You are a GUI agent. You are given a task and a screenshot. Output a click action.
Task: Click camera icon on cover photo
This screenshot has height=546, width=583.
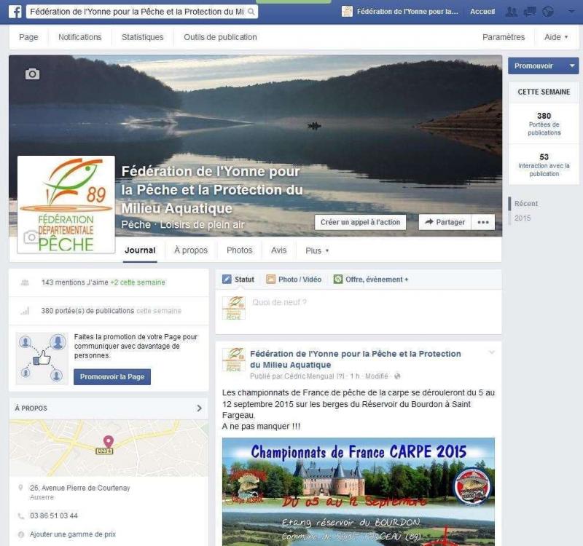click(32, 74)
